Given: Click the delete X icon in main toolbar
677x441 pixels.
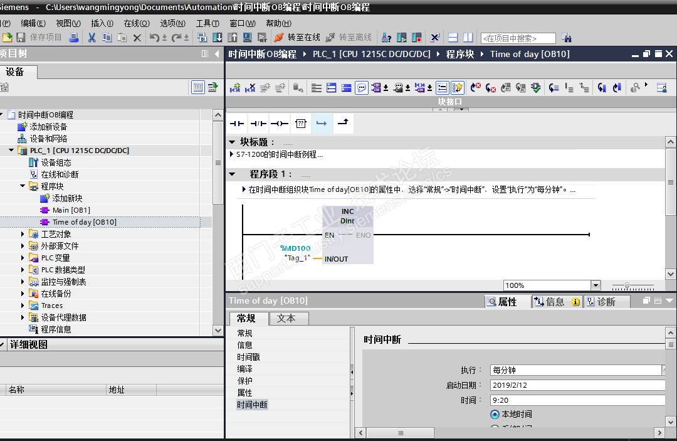Looking at the screenshot, I should [x=137, y=38].
